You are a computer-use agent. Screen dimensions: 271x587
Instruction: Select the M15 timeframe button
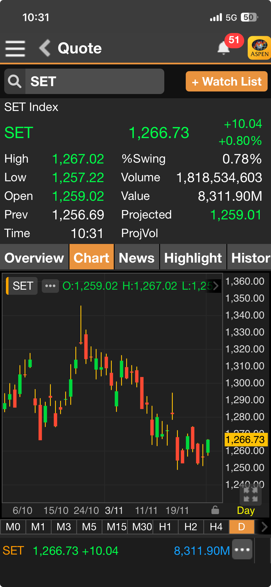tap(116, 527)
